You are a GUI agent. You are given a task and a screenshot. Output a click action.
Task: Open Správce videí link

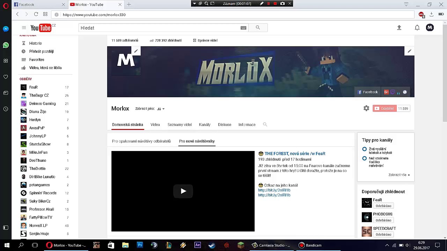205,40
